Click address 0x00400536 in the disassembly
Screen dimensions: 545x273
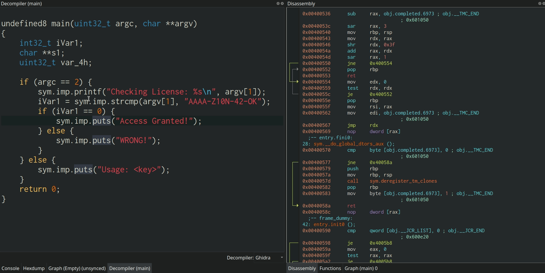316,14
